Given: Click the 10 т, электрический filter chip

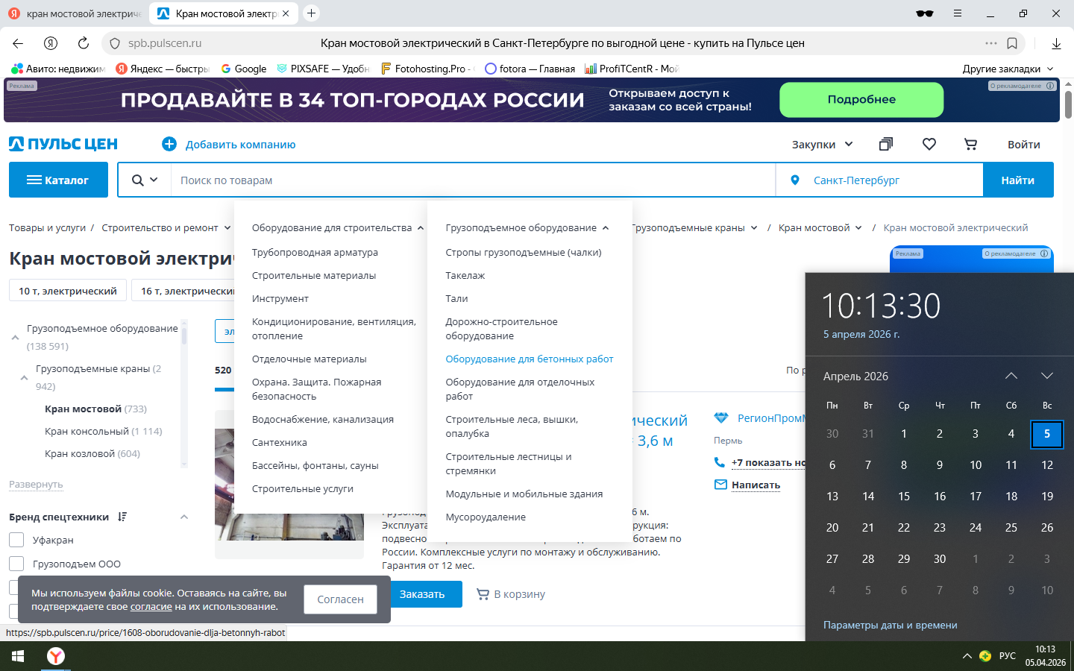Looking at the screenshot, I should [x=68, y=291].
